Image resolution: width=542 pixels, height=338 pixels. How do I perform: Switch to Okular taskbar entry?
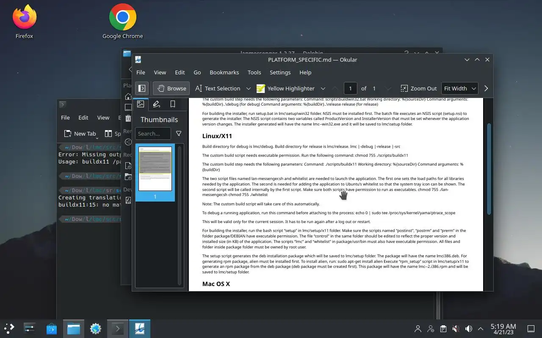pyautogui.click(x=140, y=328)
